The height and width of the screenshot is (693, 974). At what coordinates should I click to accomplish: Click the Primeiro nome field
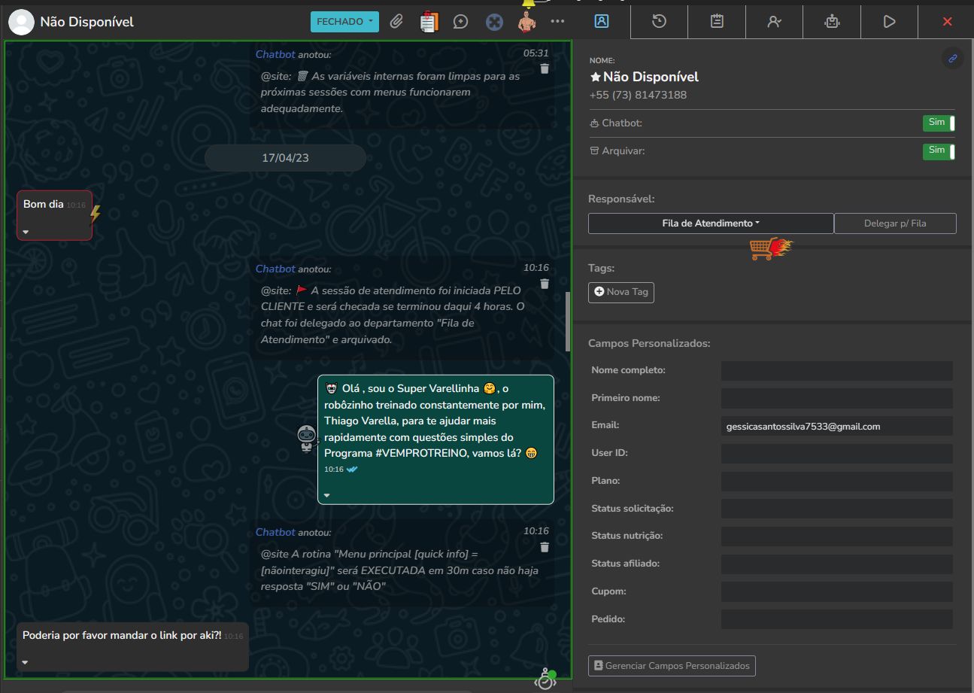pyautogui.click(x=836, y=398)
